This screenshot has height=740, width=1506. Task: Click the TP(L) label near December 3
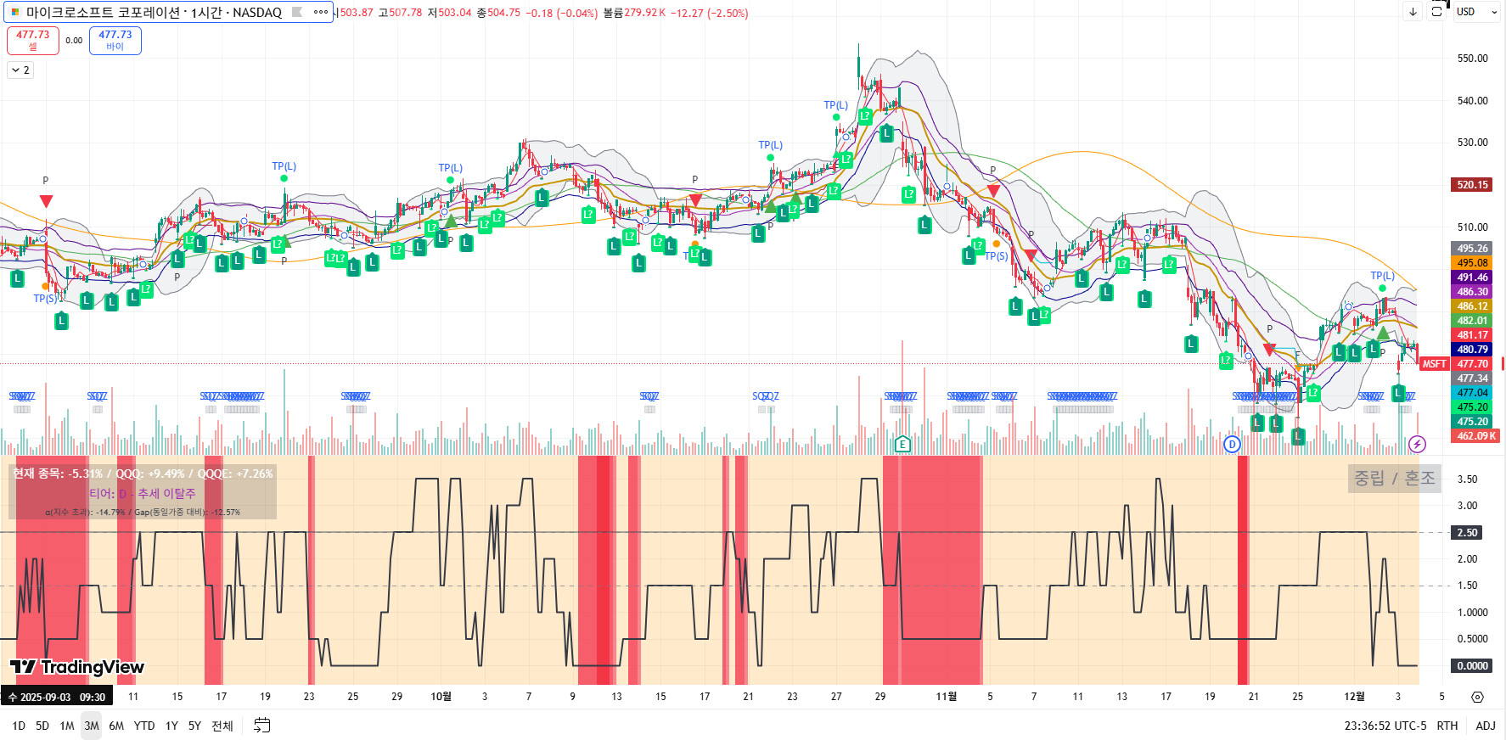coord(1383,276)
